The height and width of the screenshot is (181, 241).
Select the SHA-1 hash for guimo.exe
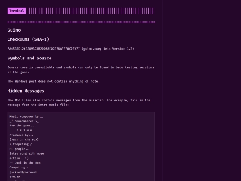tap(44, 49)
